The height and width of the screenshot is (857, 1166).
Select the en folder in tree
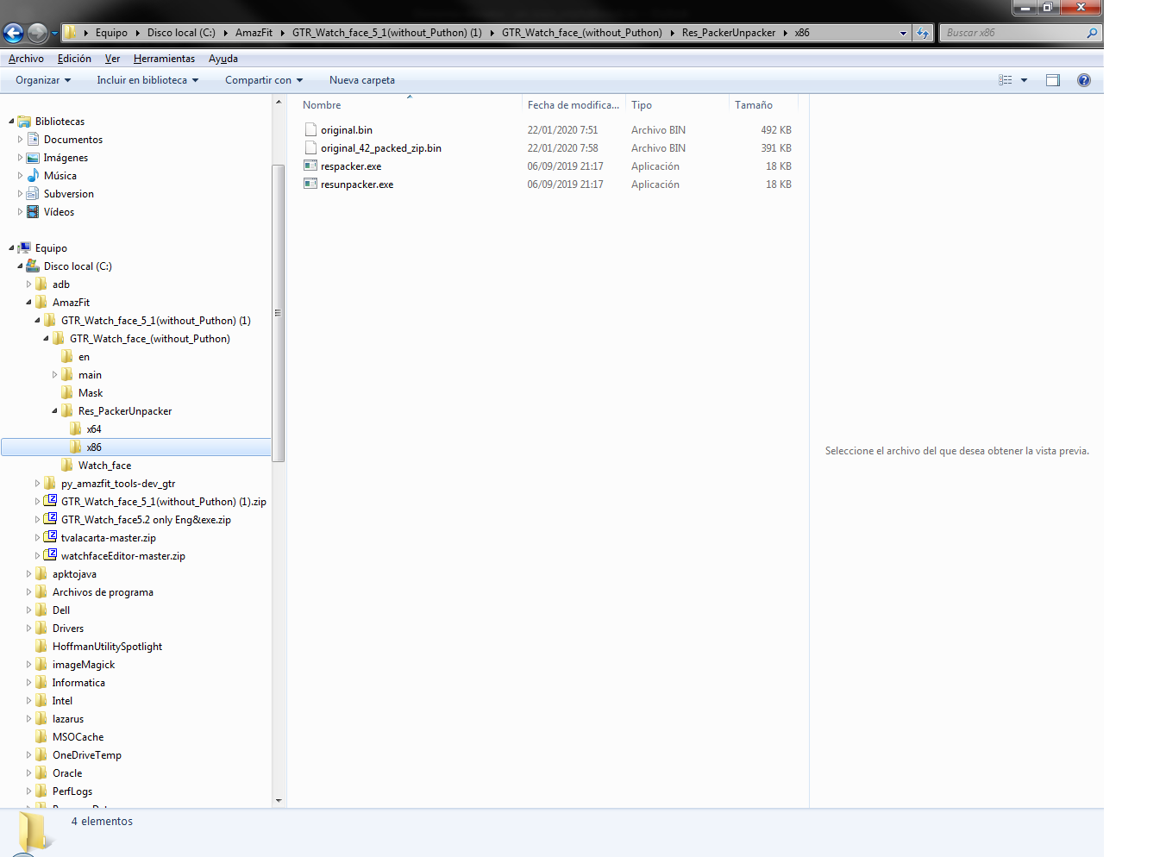[x=84, y=356]
